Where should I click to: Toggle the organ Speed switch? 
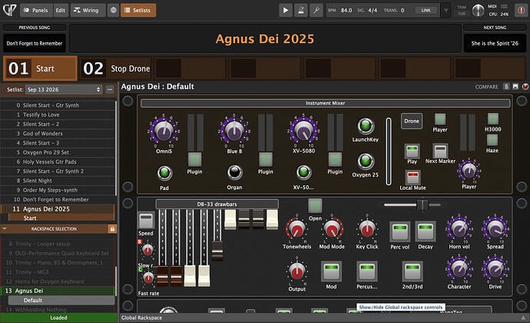click(x=146, y=221)
